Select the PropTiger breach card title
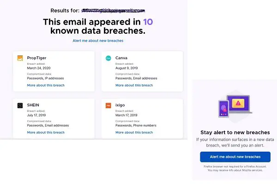277x184 pixels. click(x=36, y=58)
